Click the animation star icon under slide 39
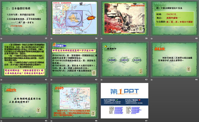This screenshot has height=122, width=199. [102, 38]
